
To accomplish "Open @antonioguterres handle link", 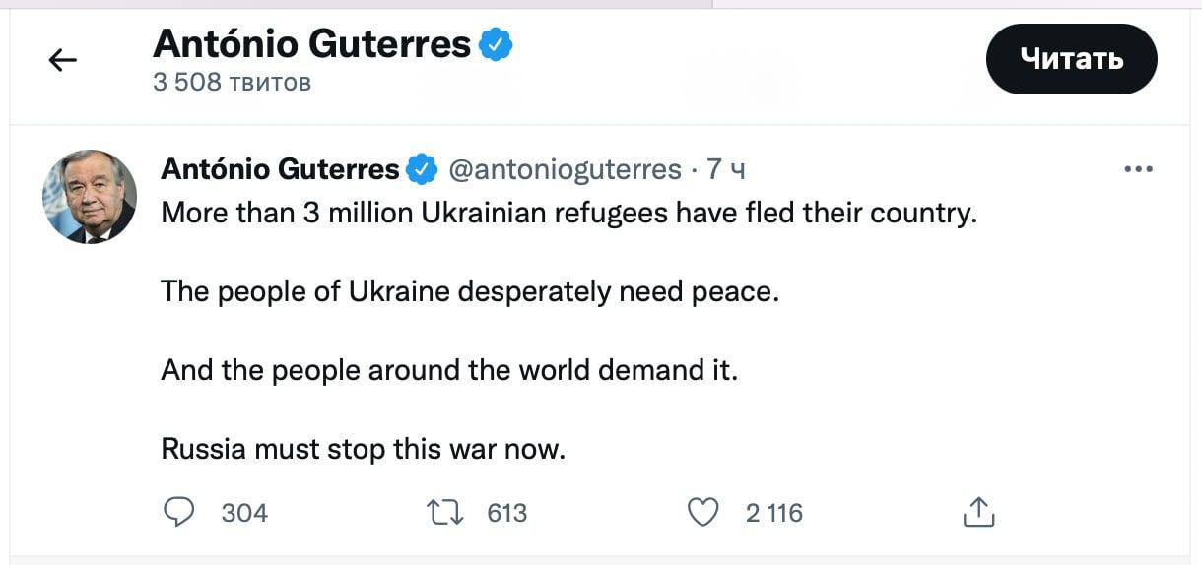I will click(x=565, y=170).
